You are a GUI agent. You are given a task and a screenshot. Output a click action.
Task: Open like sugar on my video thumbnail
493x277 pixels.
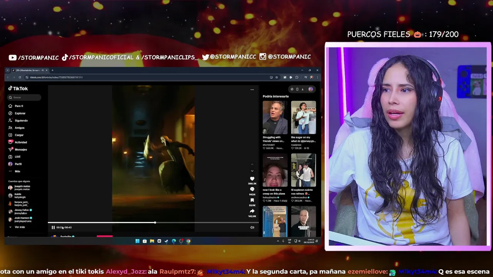[x=304, y=118]
